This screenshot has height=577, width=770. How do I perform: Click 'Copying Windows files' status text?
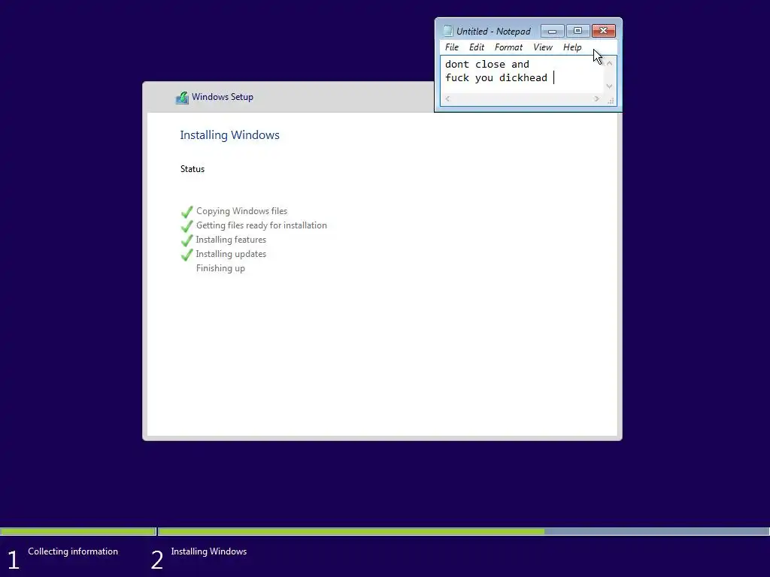pyautogui.click(x=241, y=211)
